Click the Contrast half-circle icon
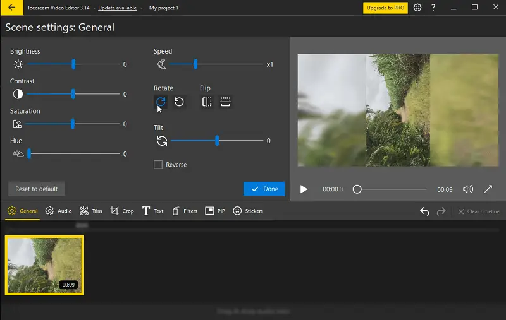The image size is (506, 320). (18, 94)
